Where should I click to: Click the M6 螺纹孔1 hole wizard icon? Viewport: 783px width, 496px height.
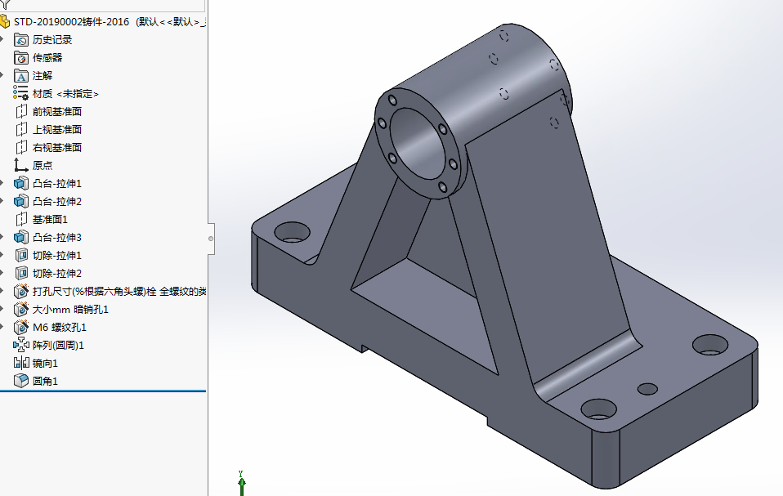point(21,327)
